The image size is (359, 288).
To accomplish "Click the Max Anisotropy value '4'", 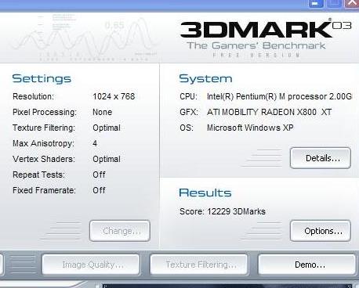I will [95, 143].
